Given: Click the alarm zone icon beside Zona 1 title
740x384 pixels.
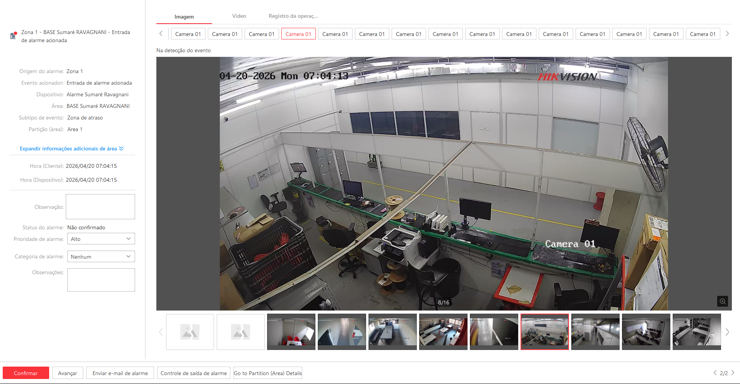Looking at the screenshot, I should (13, 36).
